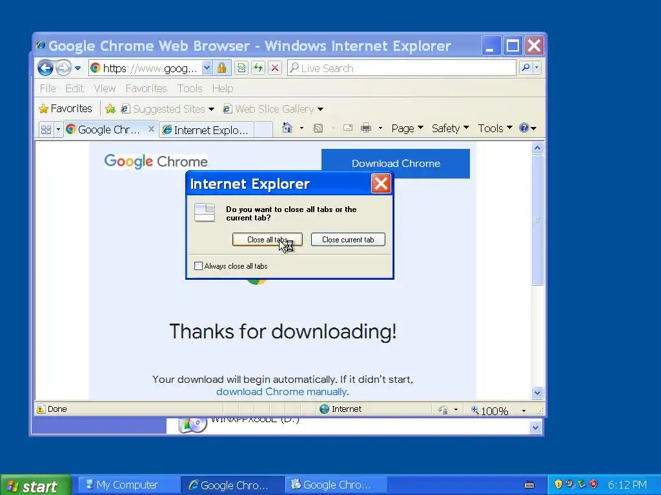Click the Forward navigation arrow
This screenshot has height=495, width=661.
click(x=64, y=68)
